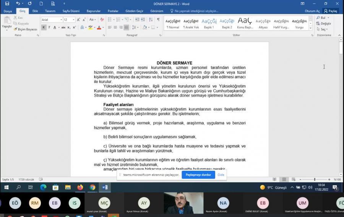Click the bullet list icon
344x217 pixels.
click(x=110, y=19)
